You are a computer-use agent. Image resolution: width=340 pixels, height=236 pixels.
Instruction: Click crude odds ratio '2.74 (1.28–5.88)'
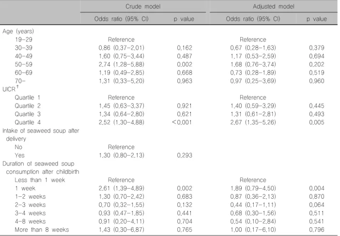pyautogui.click(x=122, y=64)
